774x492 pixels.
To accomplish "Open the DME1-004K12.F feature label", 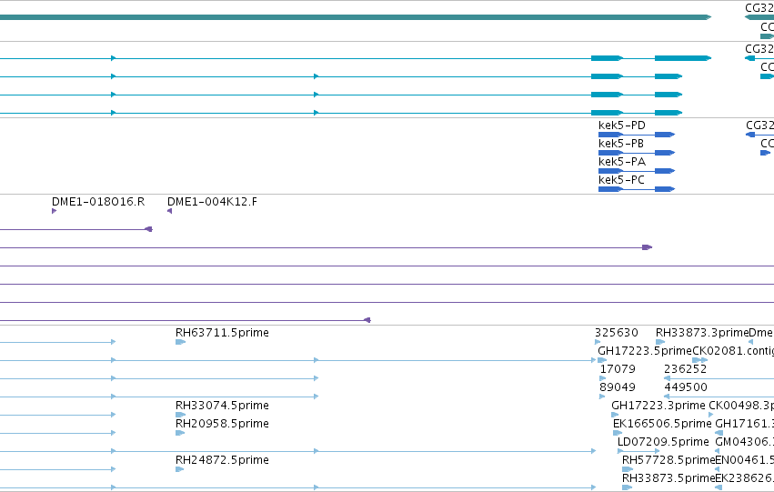I will tap(212, 202).
